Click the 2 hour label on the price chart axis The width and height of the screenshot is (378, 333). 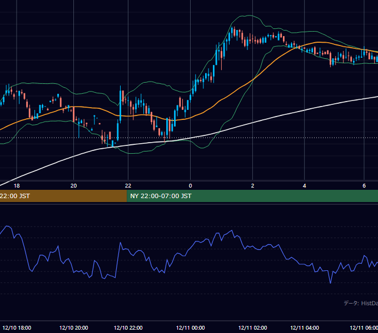[252, 186]
